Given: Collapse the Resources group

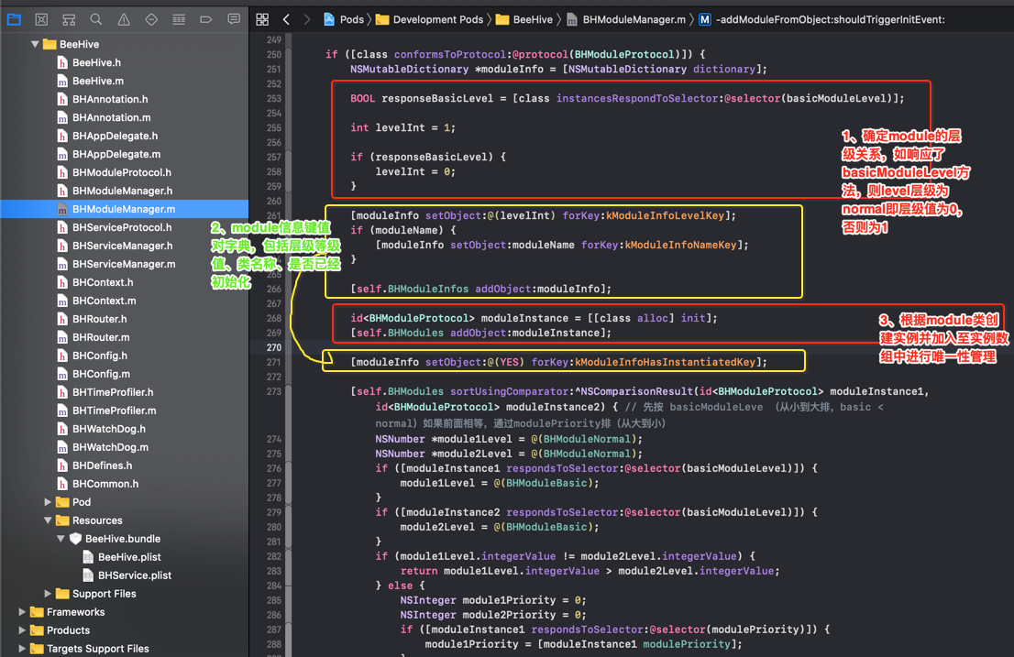Looking at the screenshot, I should coord(48,520).
